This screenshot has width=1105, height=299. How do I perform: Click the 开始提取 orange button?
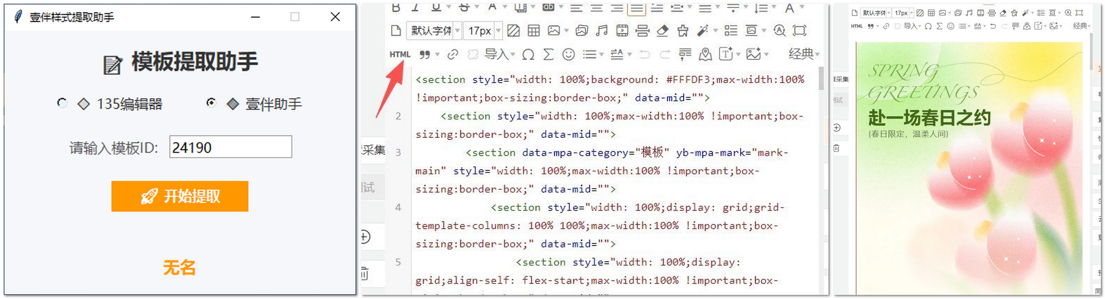180,197
